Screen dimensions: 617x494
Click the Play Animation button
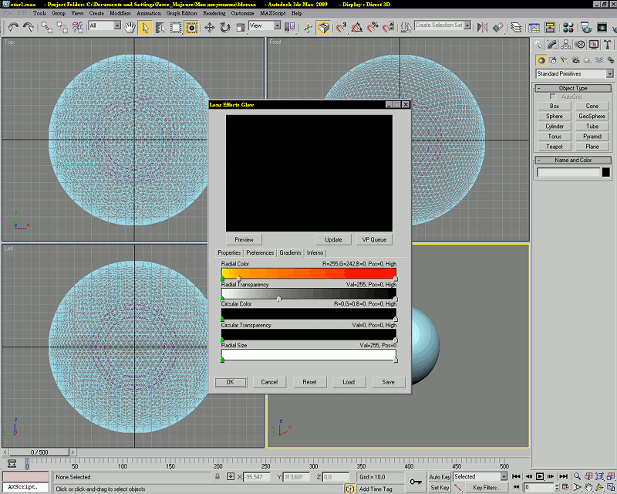pos(540,477)
